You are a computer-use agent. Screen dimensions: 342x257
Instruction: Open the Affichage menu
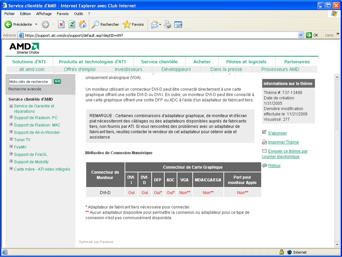[44, 14]
